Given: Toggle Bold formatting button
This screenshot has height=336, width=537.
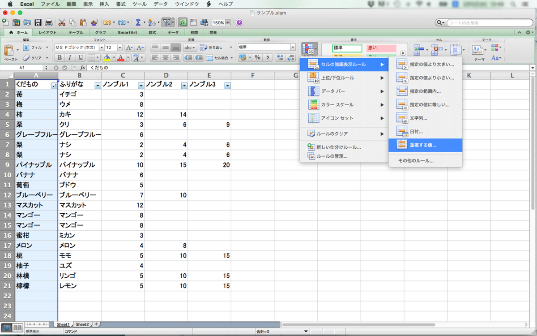Looking at the screenshot, I should point(60,57).
